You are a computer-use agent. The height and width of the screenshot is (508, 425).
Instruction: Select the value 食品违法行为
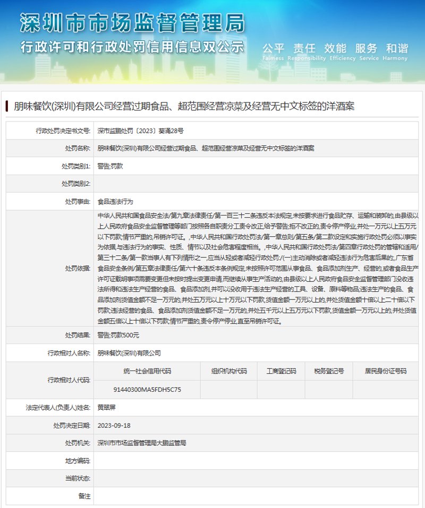[115, 202]
